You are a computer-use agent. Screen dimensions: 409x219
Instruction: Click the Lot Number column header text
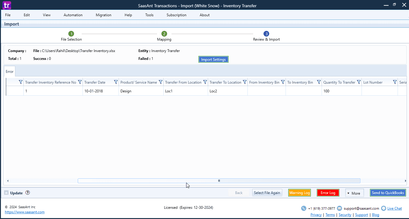click(373, 82)
